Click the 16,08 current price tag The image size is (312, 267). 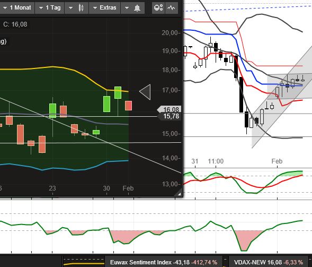point(169,109)
